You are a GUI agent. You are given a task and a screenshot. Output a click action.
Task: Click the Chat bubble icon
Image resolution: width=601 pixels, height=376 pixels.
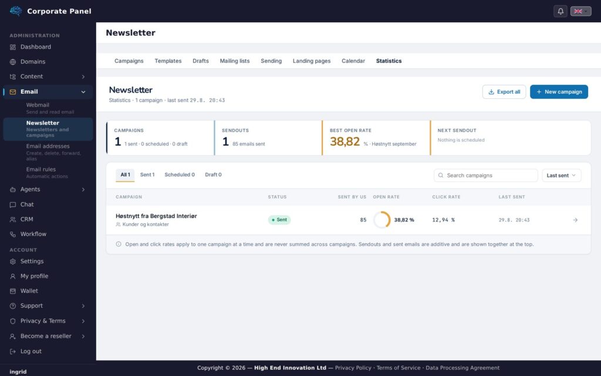pyautogui.click(x=13, y=204)
